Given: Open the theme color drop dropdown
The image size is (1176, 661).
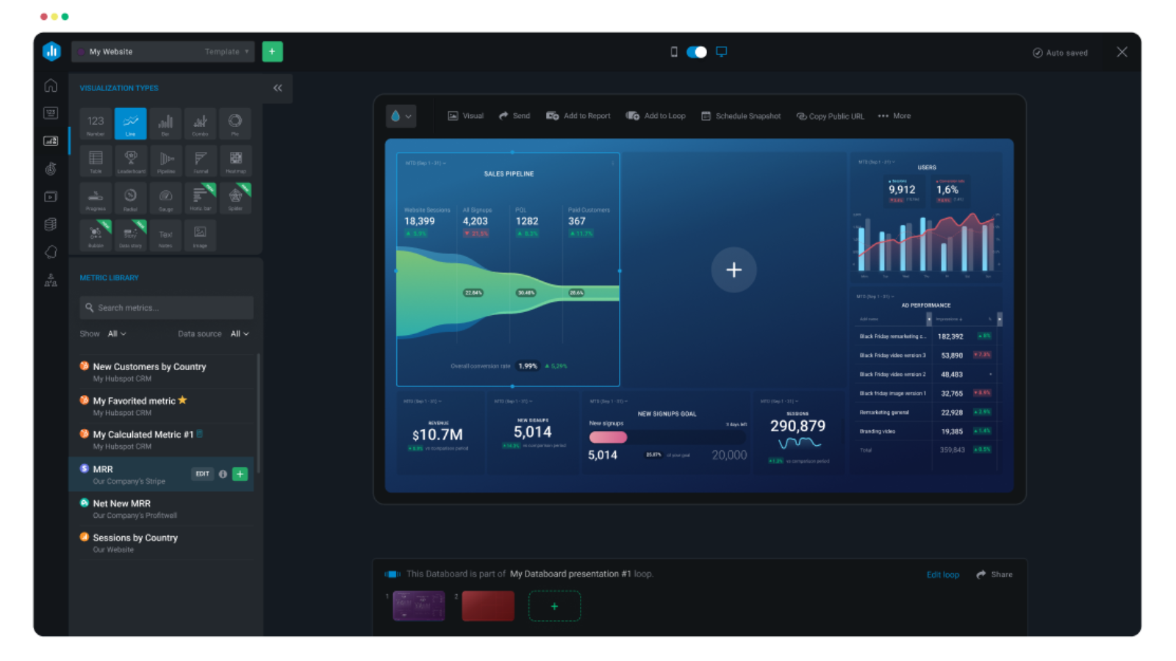Looking at the screenshot, I should (401, 116).
